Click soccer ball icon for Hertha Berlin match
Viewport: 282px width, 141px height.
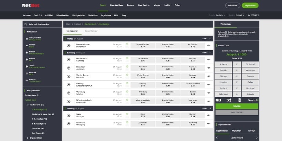[69, 60]
